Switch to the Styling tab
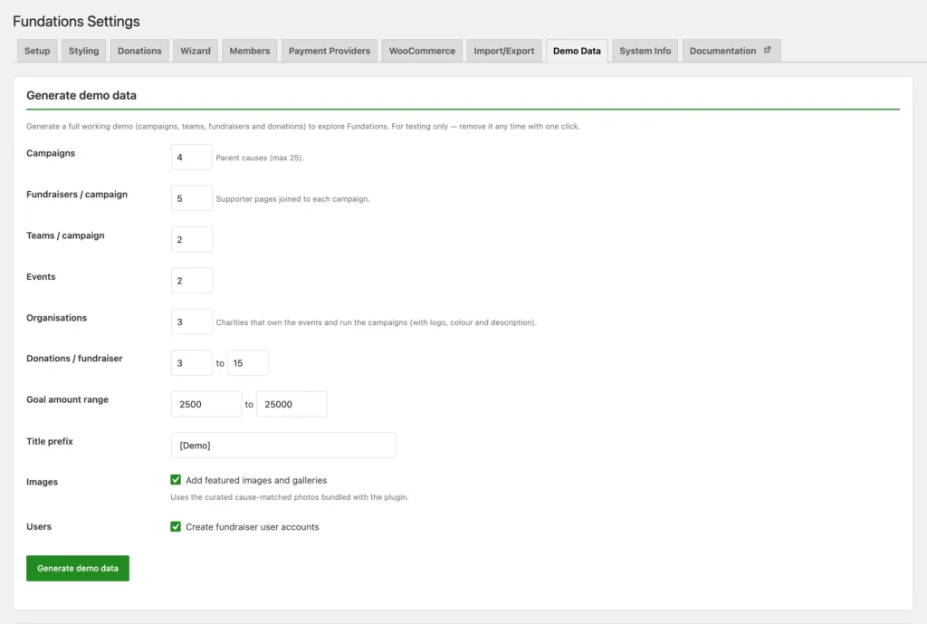 pos(83,51)
